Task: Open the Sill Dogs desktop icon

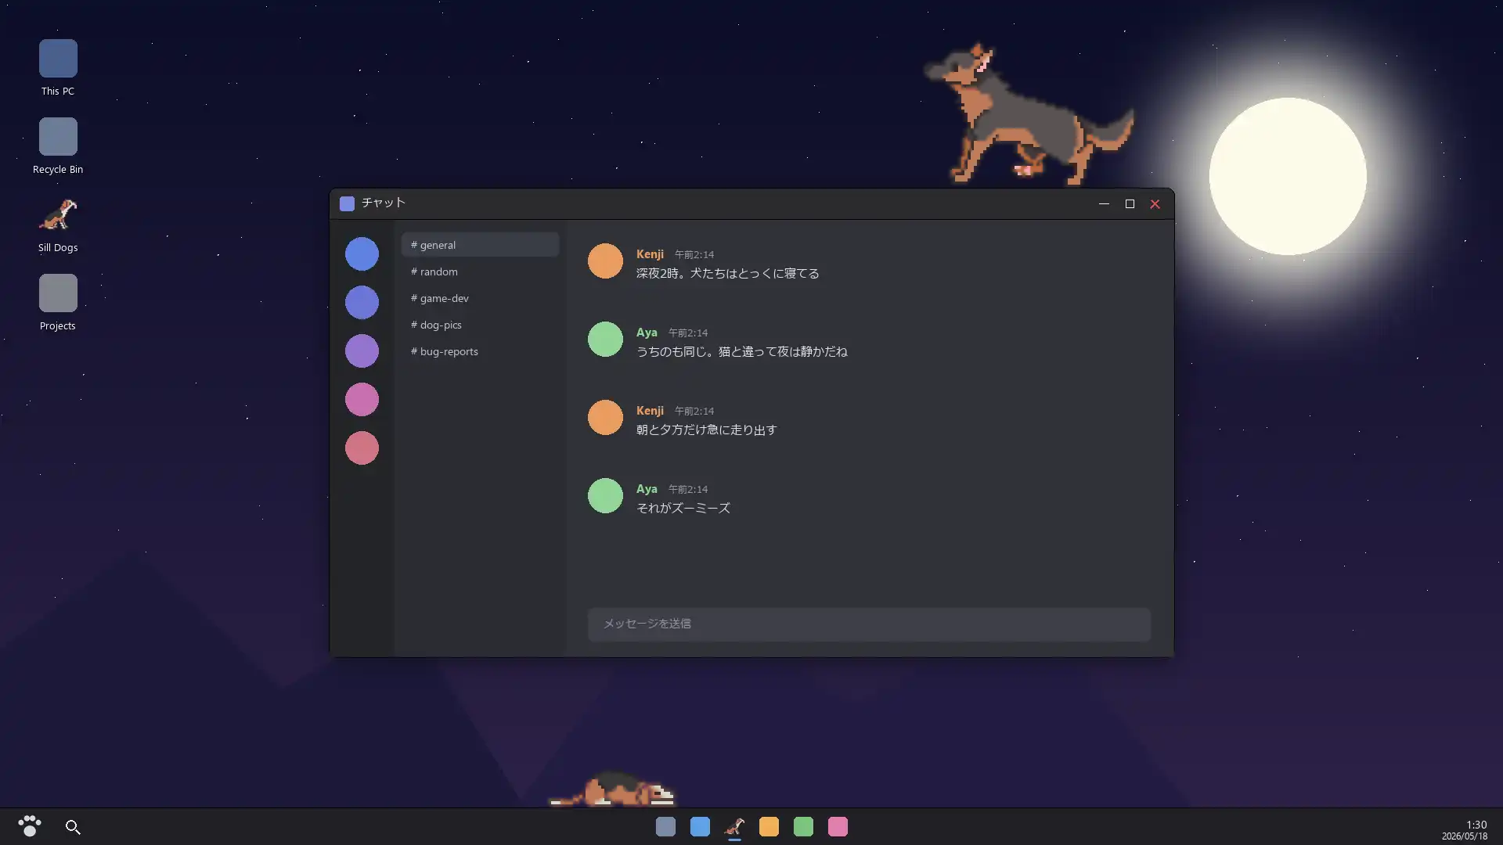Action: tap(58, 224)
